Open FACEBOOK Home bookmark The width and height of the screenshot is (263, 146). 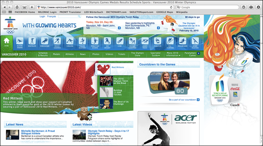click(x=25, y=12)
